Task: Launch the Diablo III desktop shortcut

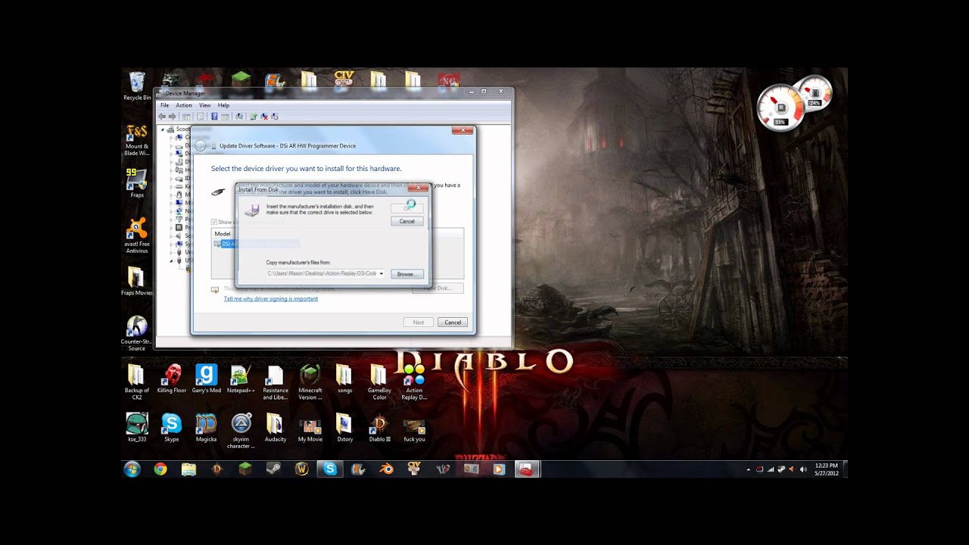Action: pos(379,428)
